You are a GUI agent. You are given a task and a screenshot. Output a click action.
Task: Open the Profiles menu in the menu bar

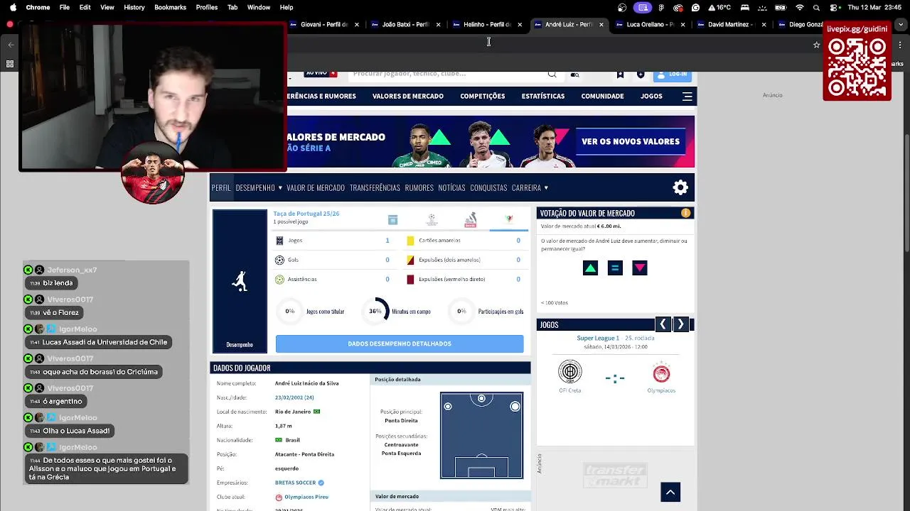click(207, 7)
